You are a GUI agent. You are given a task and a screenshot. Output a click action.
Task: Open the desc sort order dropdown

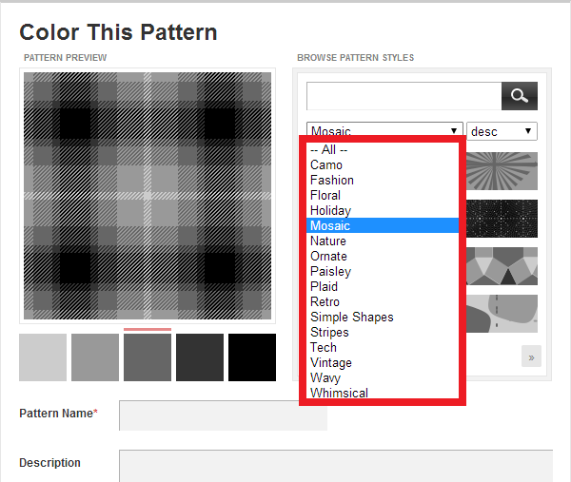coord(502,131)
